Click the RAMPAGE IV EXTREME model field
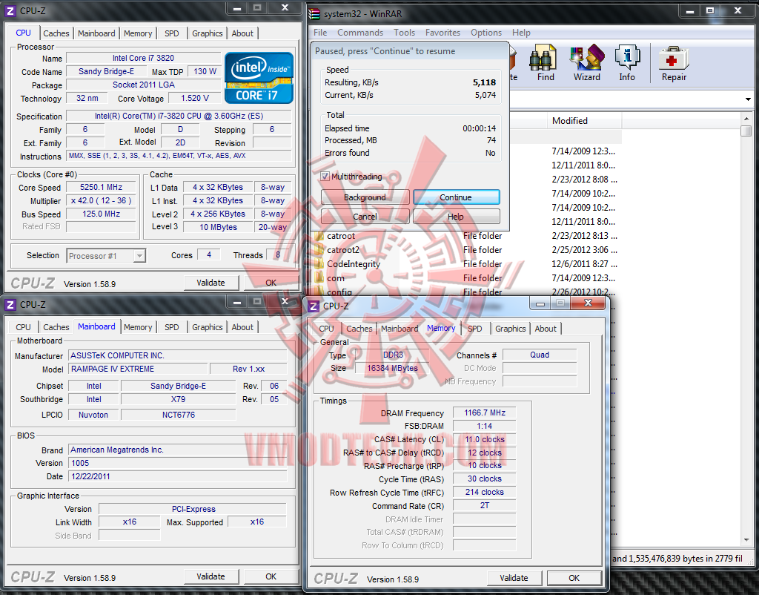This screenshot has width=759, height=595. point(139,369)
